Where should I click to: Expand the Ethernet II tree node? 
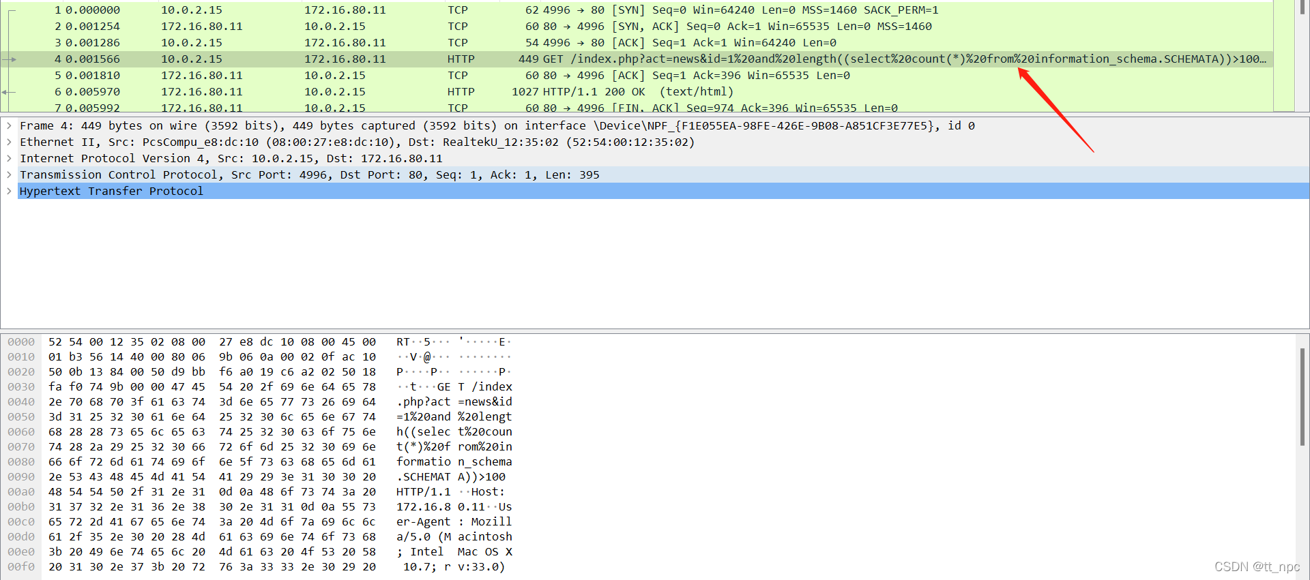tap(9, 142)
